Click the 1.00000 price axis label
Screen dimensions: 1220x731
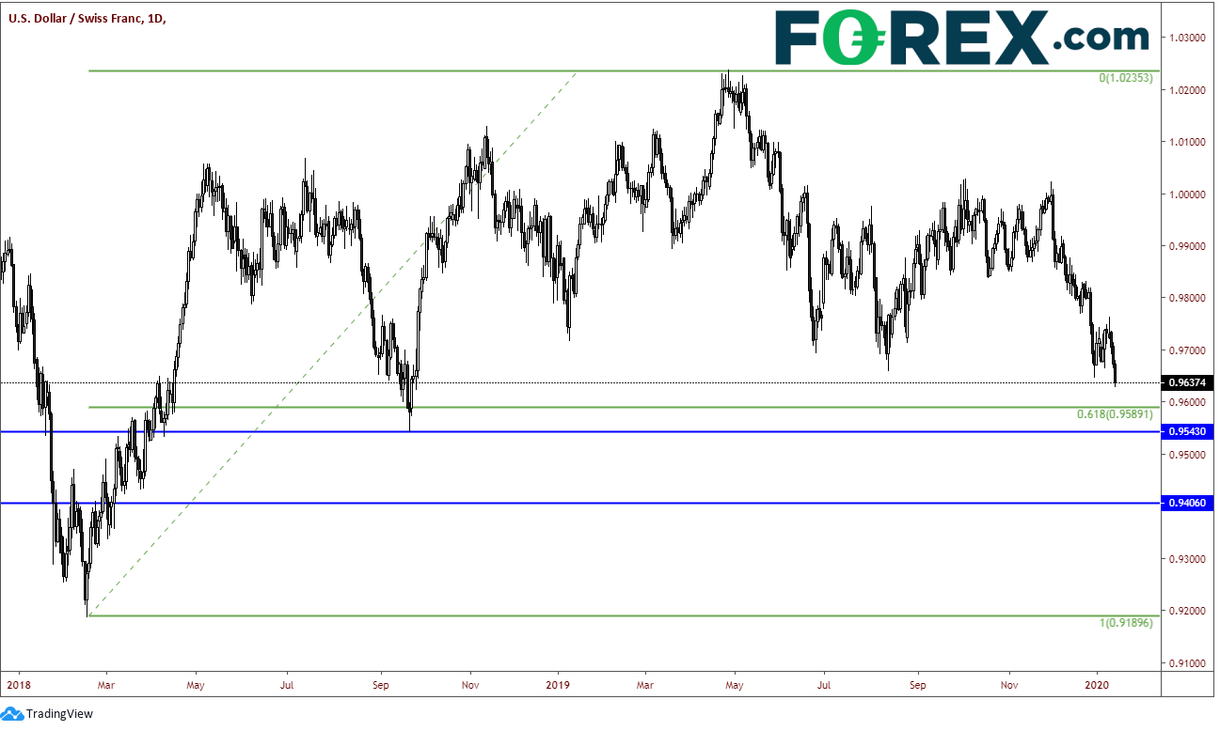point(1188,194)
